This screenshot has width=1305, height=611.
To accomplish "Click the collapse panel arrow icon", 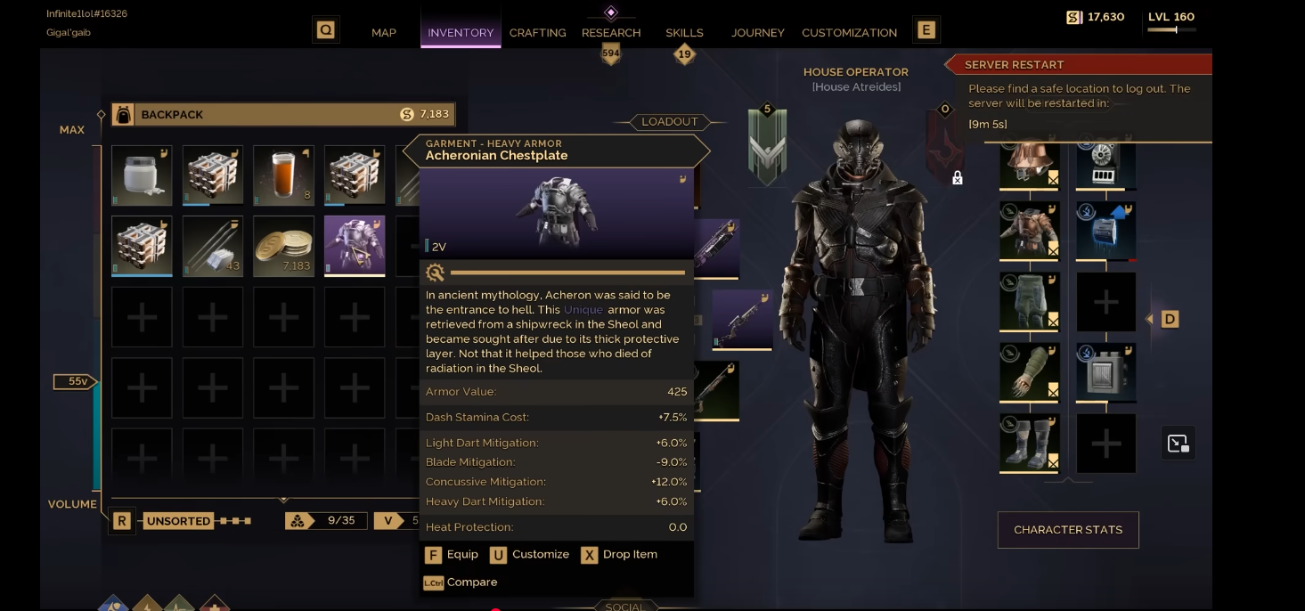I will pyautogui.click(x=1178, y=443).
